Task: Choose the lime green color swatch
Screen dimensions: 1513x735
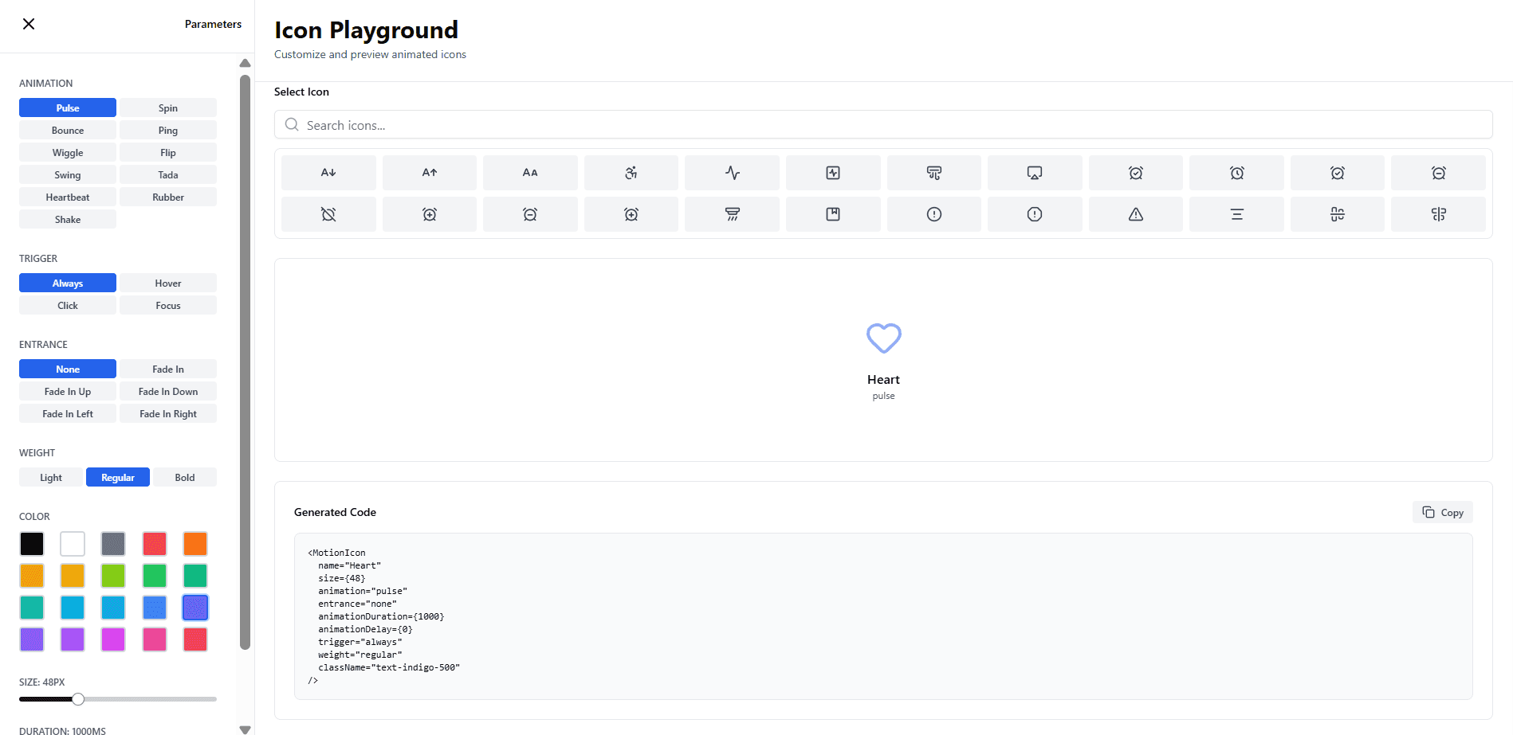Action: click(x=113, y=576)
